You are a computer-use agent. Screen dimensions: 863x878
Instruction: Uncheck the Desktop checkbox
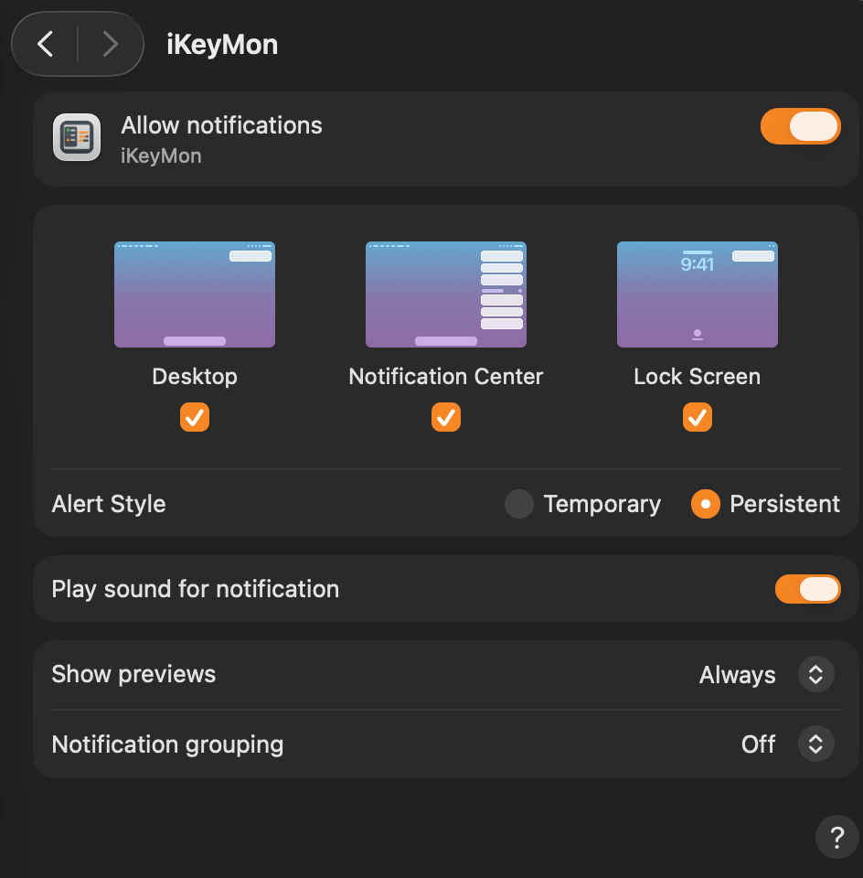pos(195,417)
